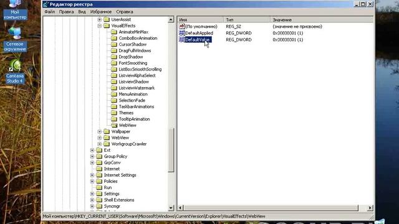Expand the Syncmgr key
This screenshot has height=224, width=399.
[92, 206]
